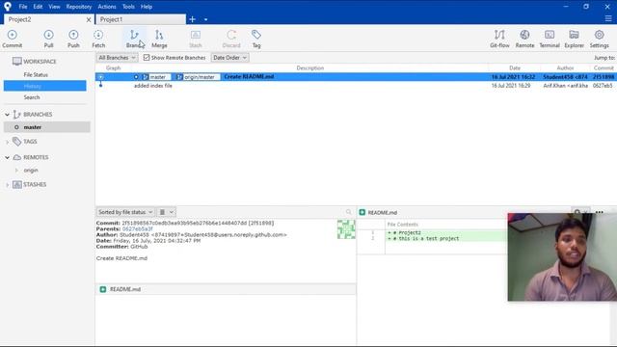Expand the STASHES section
The image size is (617, 347).
[7, 184]
